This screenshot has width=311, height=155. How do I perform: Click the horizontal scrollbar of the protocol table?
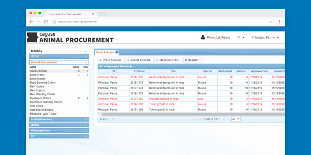[193, 114]
